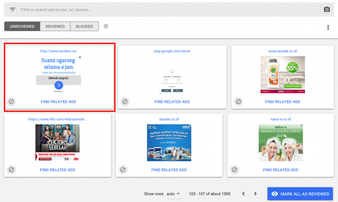Select the natur-e skincare ad thumbnail
This screenshot has height=202, width=338.
pos(281,143)
